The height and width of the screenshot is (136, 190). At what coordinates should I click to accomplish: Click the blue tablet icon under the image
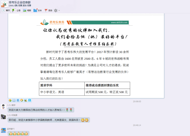click(18, 100)
